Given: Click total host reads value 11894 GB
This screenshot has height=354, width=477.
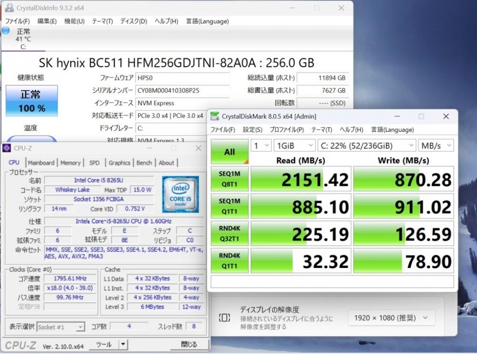Looking at the screenshot, I should [322, 78].
